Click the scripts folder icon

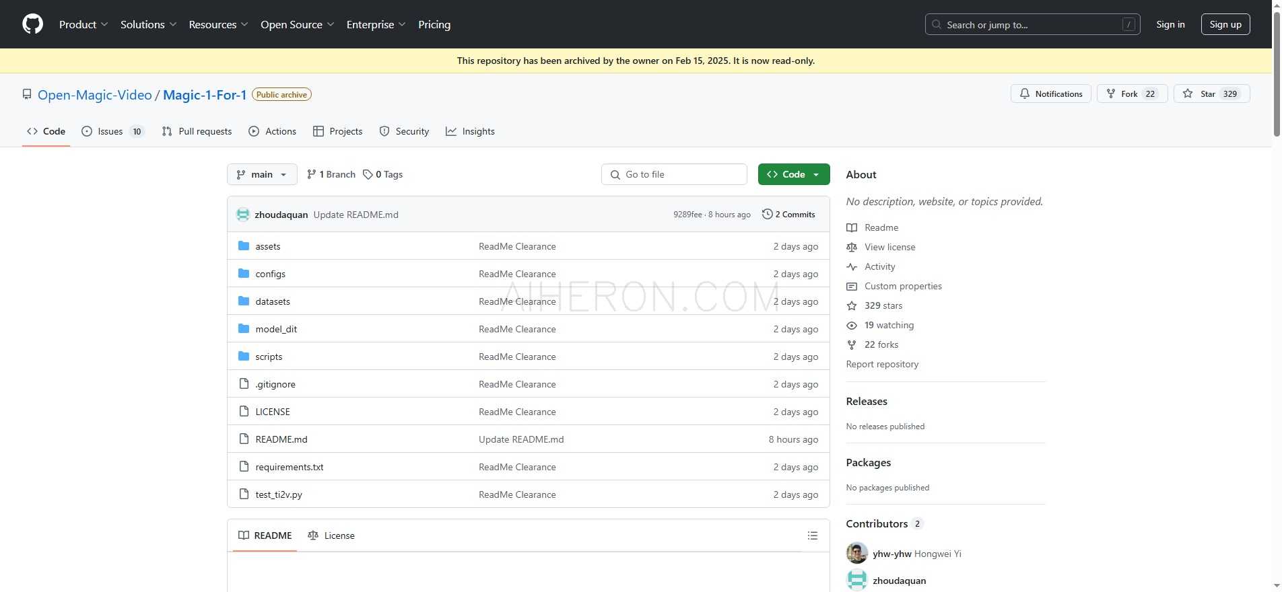pyautogui.click(x=244, y=357)
